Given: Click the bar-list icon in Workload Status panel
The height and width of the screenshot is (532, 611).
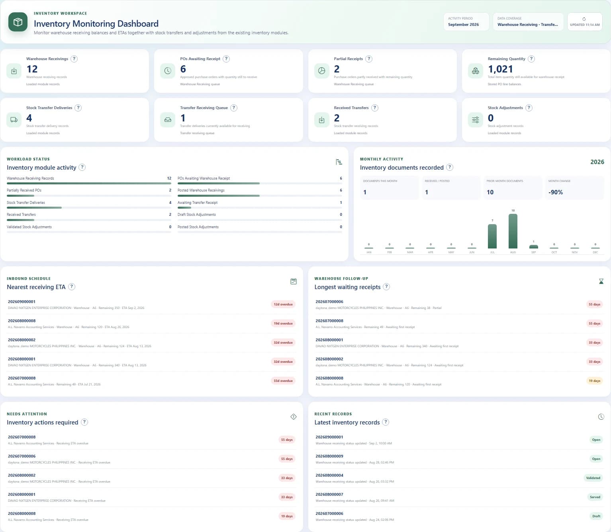Looking at the screenshot, I should pos(339,162).
